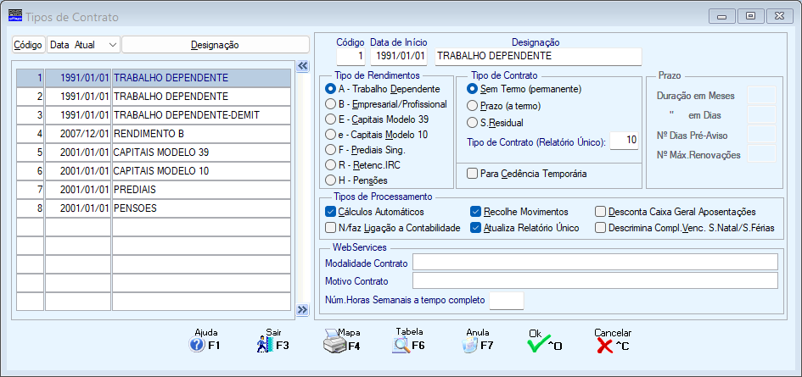This screenshot has height=377, width=802.
Task: Click the Nº Máx.Renovações field
Action: pyautogui.click(x=761, y=153)
